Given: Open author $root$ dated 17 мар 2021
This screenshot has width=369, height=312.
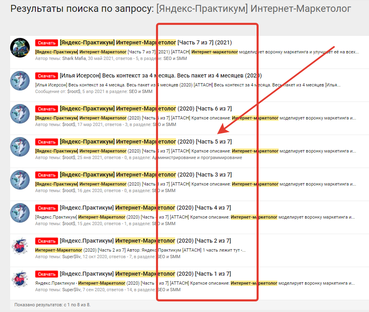Looking at the screenshot, I should click(69, 124).
